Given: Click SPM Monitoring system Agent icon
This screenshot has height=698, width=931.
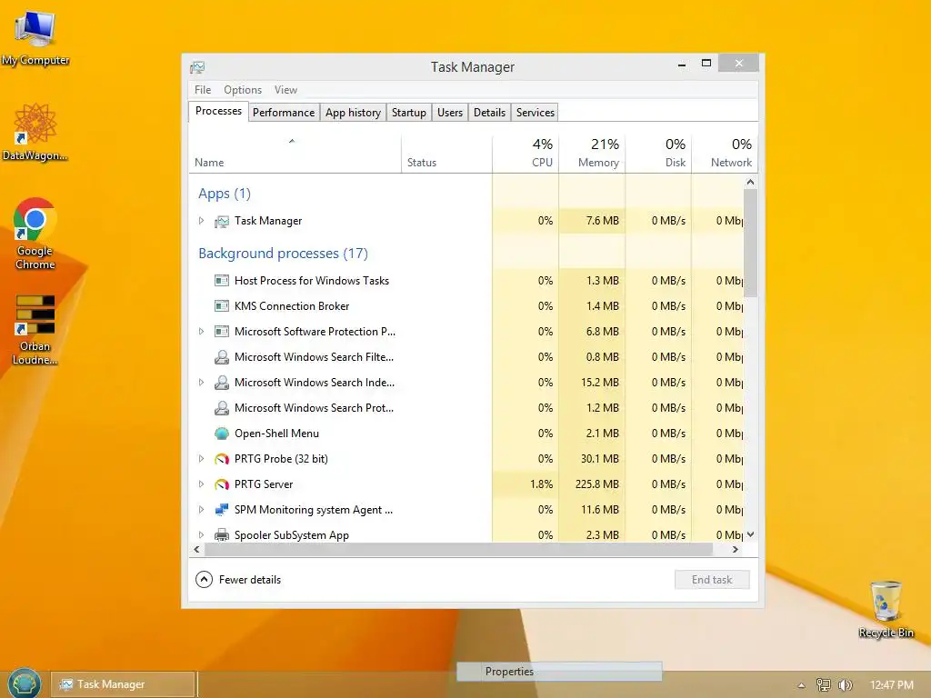Looking at the screenshot, I should (x=222, y=510).
